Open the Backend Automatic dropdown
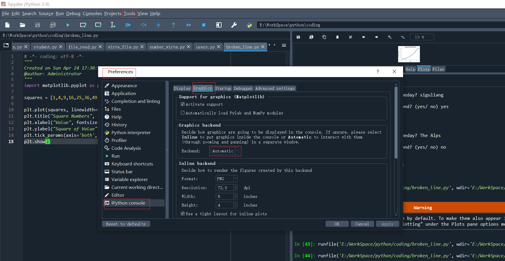This screenshot has width=505, height=261. [x=225, y=151]
